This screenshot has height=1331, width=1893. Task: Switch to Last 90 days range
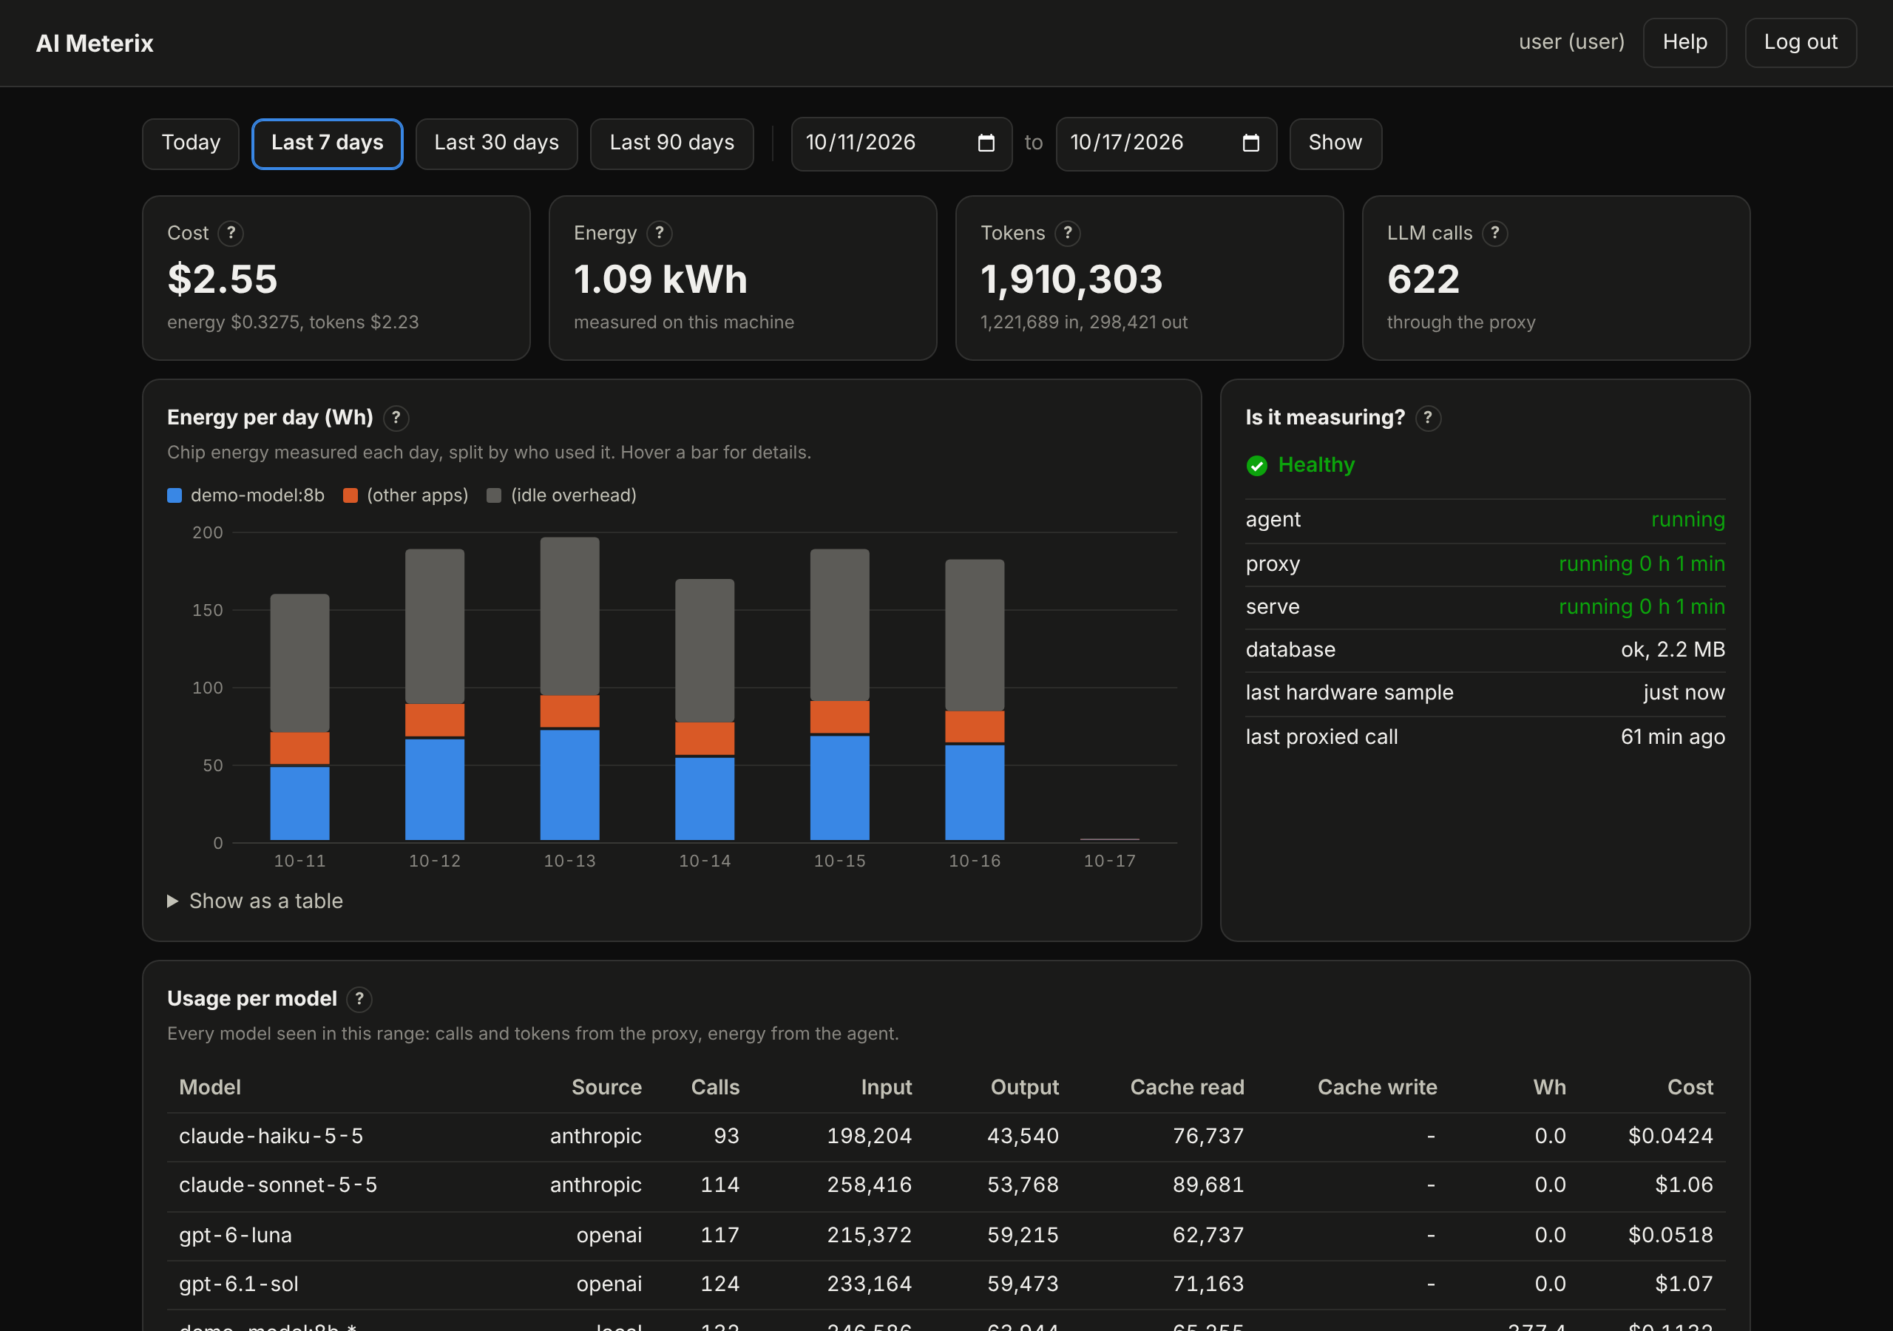[x=672, y=143]
